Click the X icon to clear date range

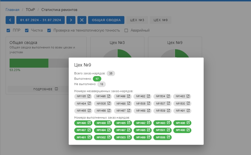click(82, 20)
